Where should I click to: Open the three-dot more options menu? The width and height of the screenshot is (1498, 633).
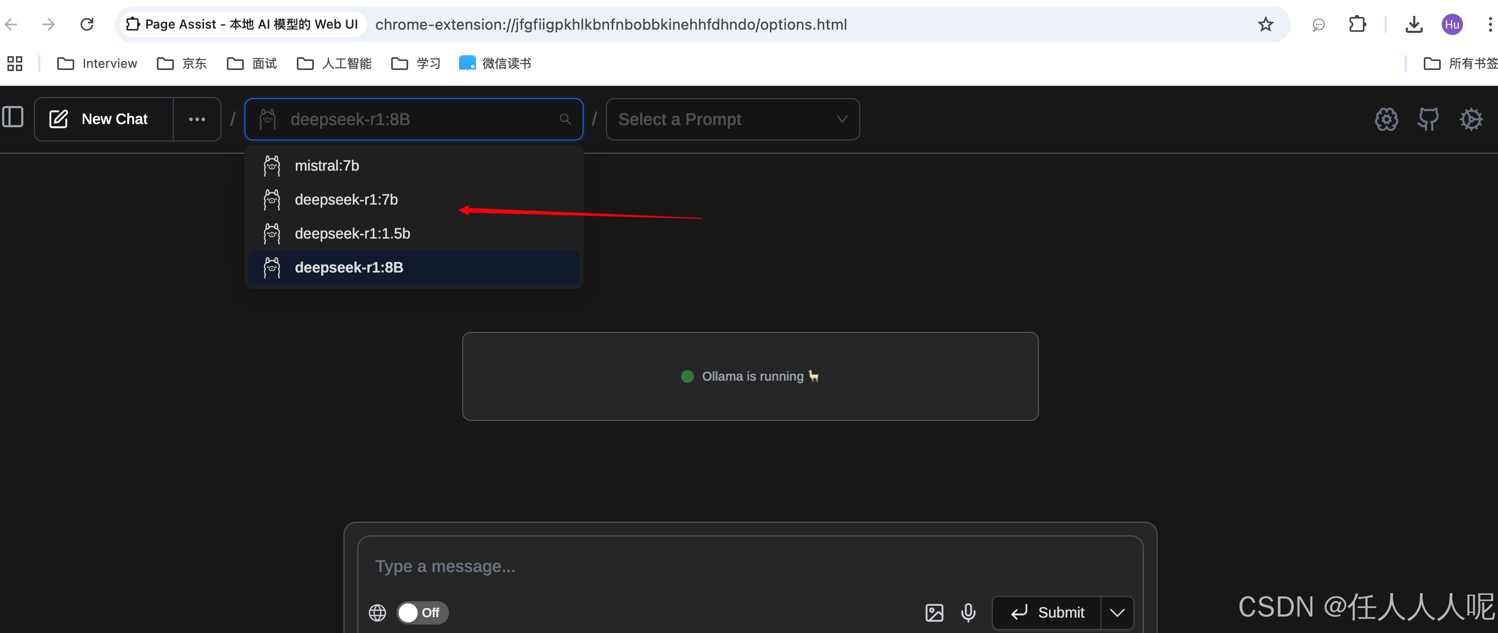point(197,119)
